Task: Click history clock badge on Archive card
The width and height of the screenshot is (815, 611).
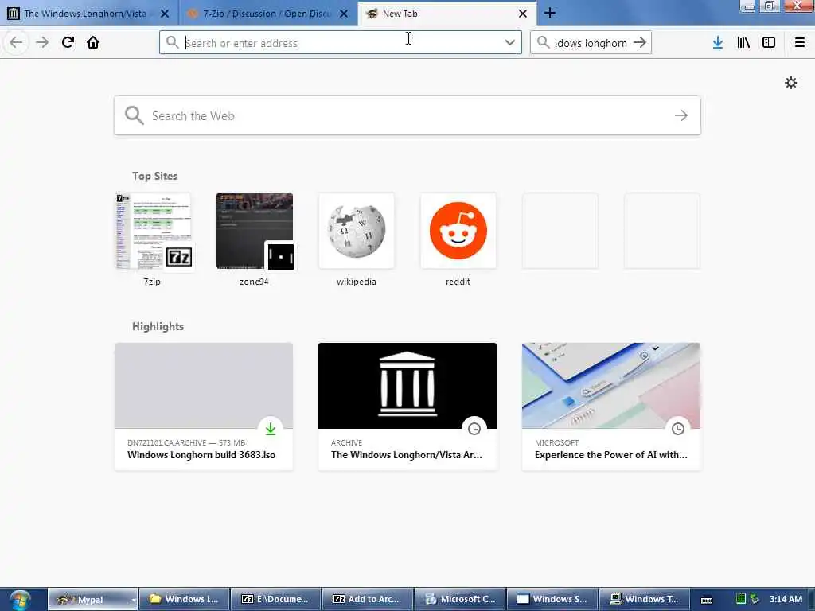Action: 474,429
